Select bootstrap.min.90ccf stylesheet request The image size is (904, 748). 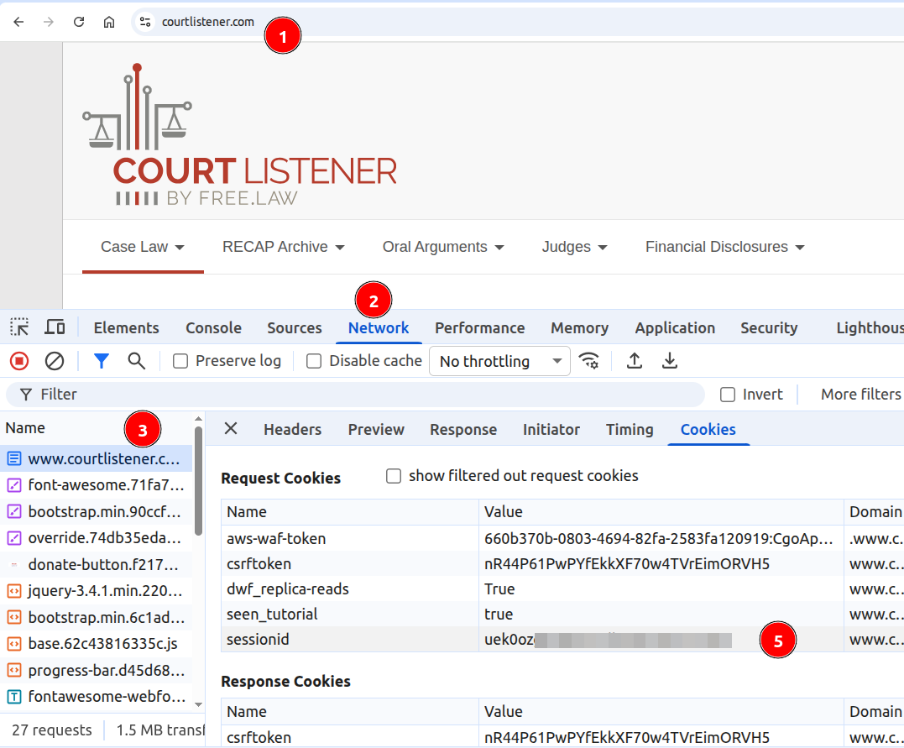(97, 511)
